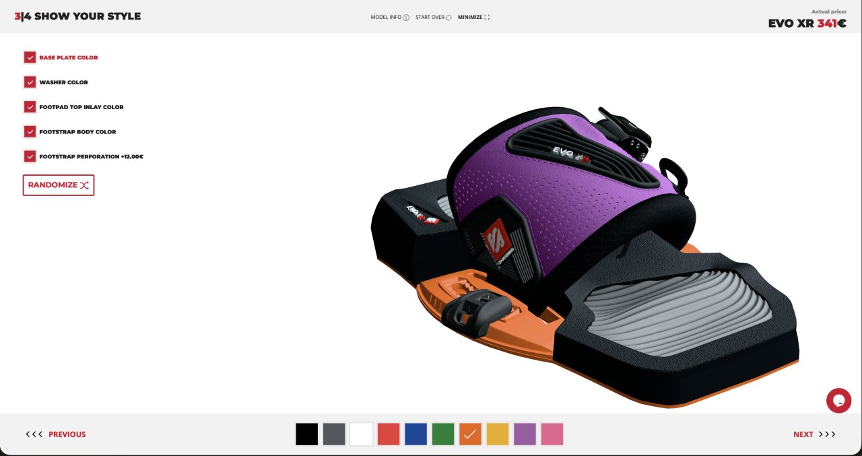Click the 3|4 Show Your Style heading
Screen dimensions: 862x456
(77, 16)
